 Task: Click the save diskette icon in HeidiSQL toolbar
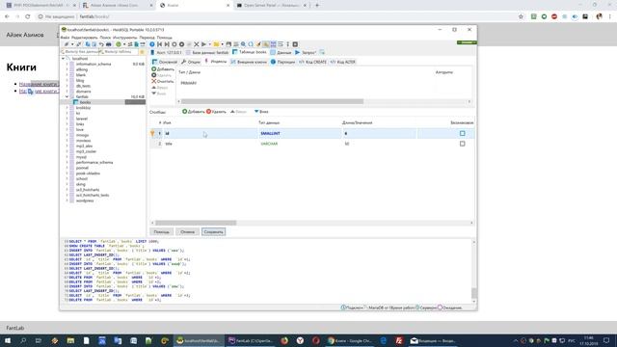228,44
